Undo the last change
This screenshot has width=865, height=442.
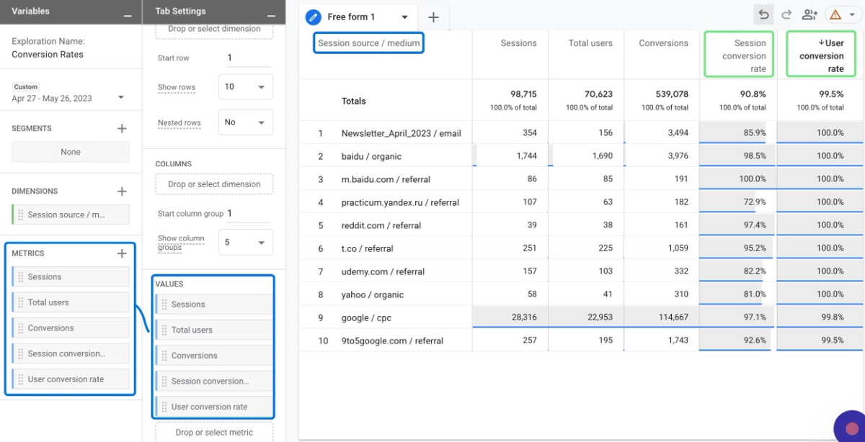click(x=763, y=14)
